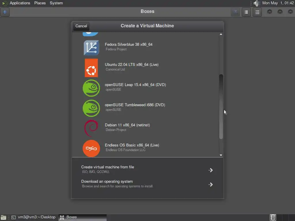Open the hamburger menu icon in Boxes
The image size is (295, 221).
coord(257,12)
